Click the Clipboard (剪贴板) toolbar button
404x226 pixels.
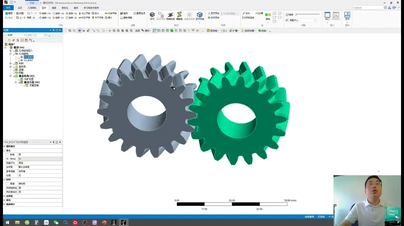pos(213,31)
